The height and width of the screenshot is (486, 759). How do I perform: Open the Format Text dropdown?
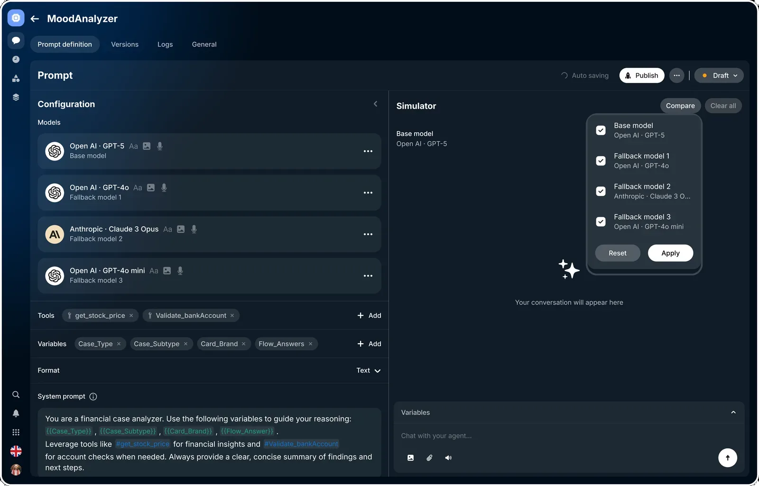[369, 371]
